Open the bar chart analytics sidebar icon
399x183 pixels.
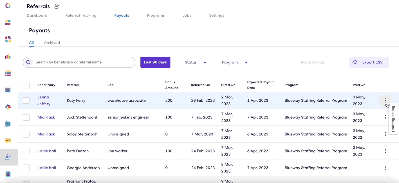click(x=8, y=56)
